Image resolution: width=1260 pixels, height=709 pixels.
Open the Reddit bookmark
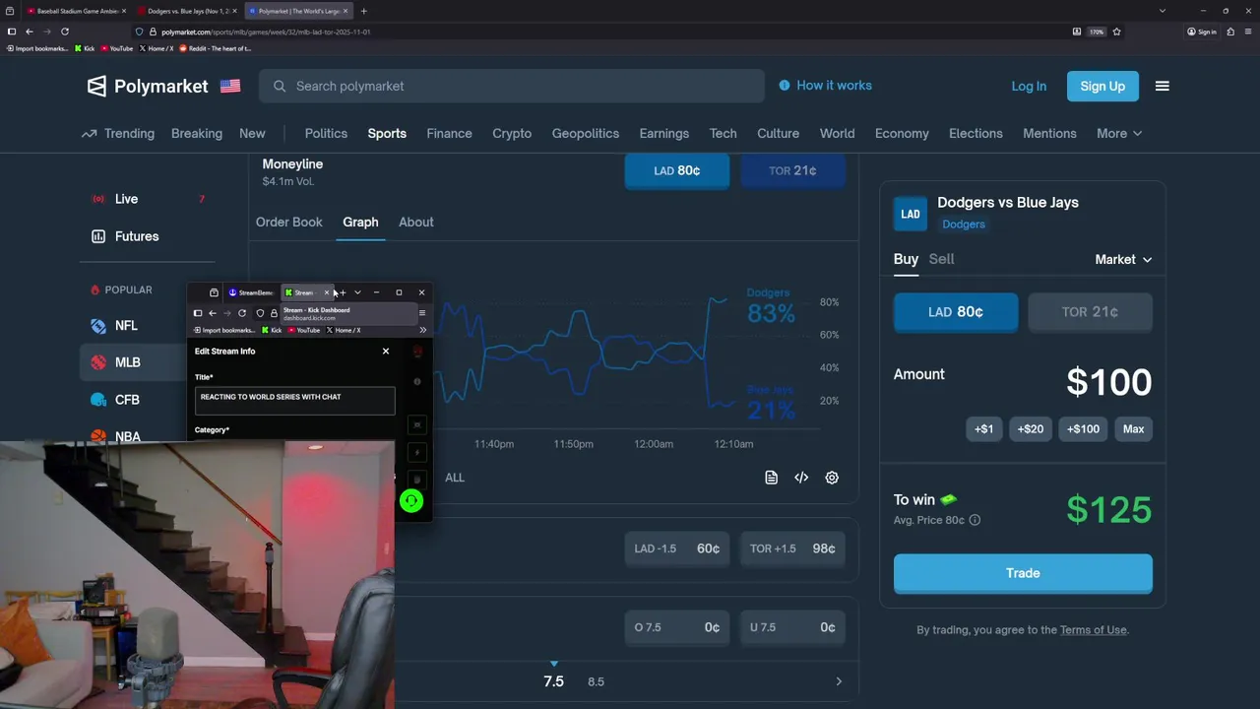[x=216, y=48]
